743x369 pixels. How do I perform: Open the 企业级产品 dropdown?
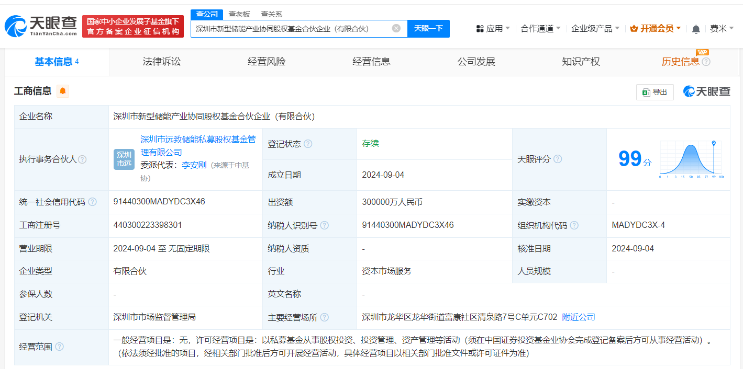pyautogui.click(x=592, y=28)
